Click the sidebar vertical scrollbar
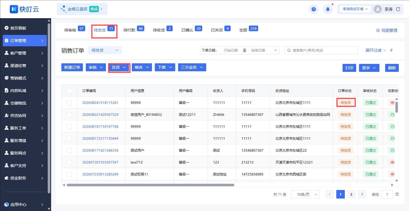The width and height of the screenshot is (409, 211). 49,108
